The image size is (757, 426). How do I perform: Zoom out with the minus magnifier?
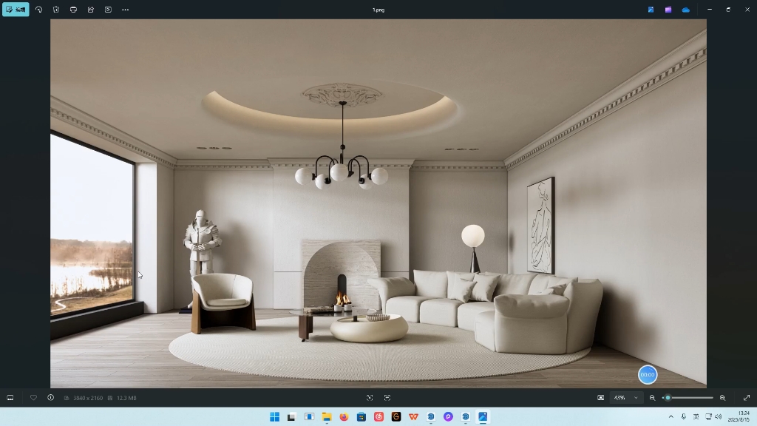[x=652, y=398]
